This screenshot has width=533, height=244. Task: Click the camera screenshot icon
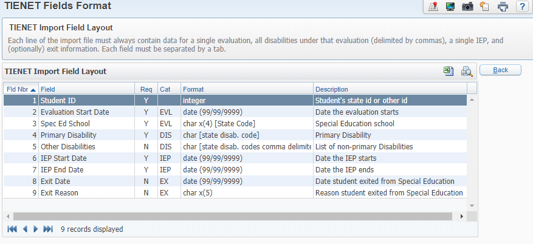coord(467,7)
